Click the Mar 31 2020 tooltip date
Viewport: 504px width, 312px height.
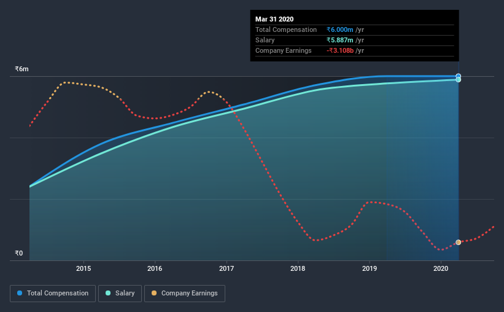tap(274, 19)
